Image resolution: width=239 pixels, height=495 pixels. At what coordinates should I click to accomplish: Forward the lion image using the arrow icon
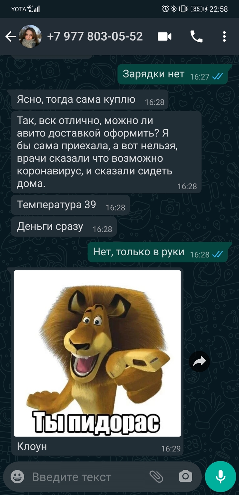tap(199, 361)
